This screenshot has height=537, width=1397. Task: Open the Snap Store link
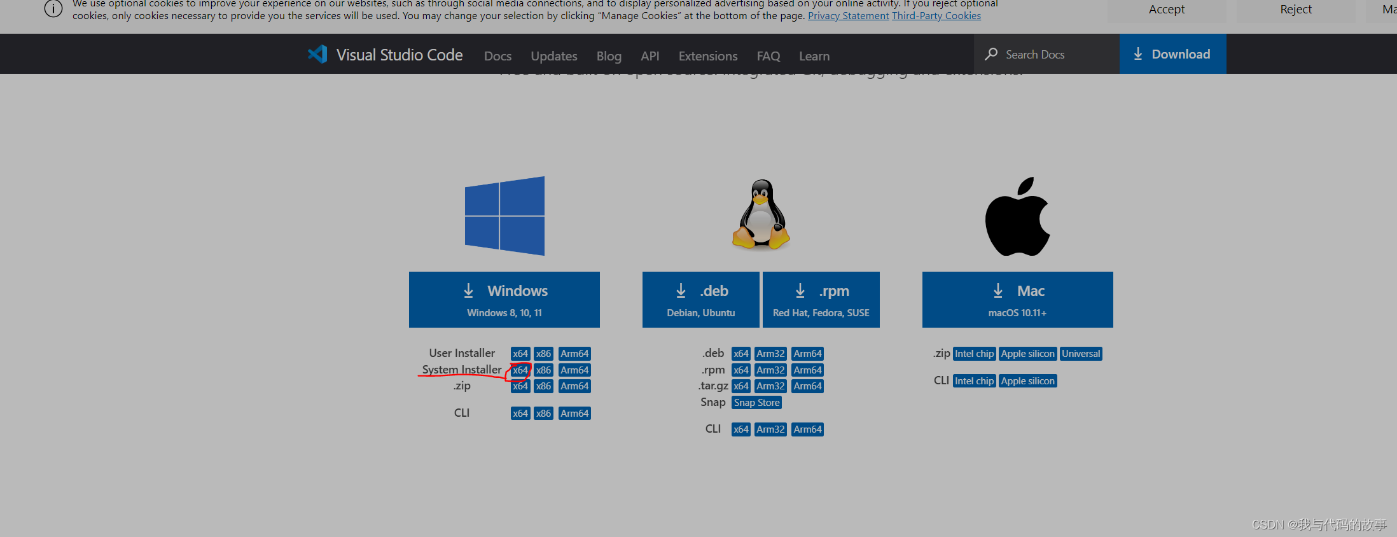click(757, 403)
